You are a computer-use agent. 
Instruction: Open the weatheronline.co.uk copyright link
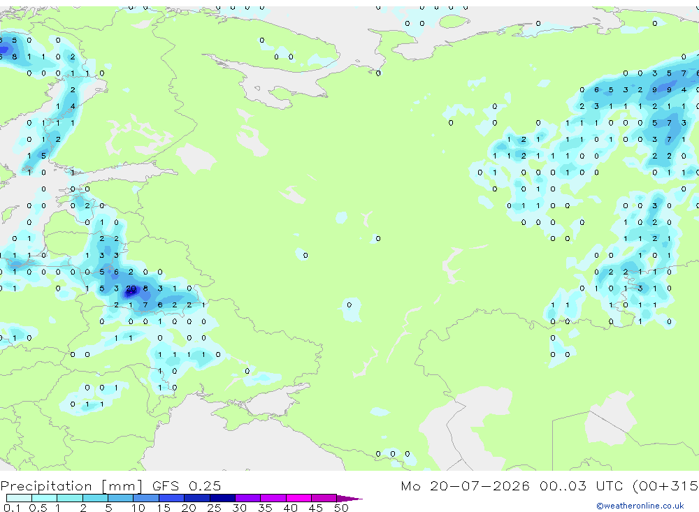point(640,506)
